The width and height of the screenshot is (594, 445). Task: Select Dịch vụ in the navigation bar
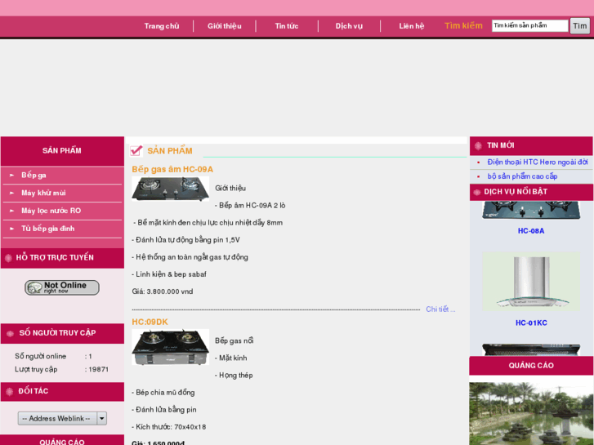click(x=349, y=26)
